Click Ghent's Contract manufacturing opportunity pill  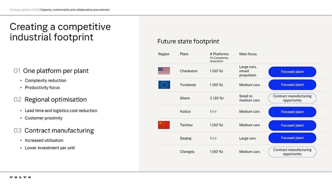click(x=292, y=98)
